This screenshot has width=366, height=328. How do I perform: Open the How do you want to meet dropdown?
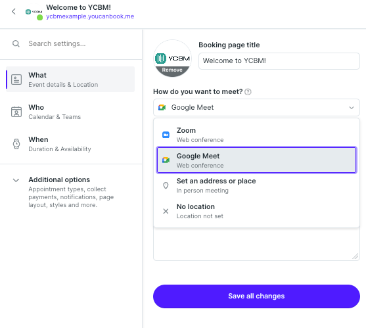tap(256, 107)
